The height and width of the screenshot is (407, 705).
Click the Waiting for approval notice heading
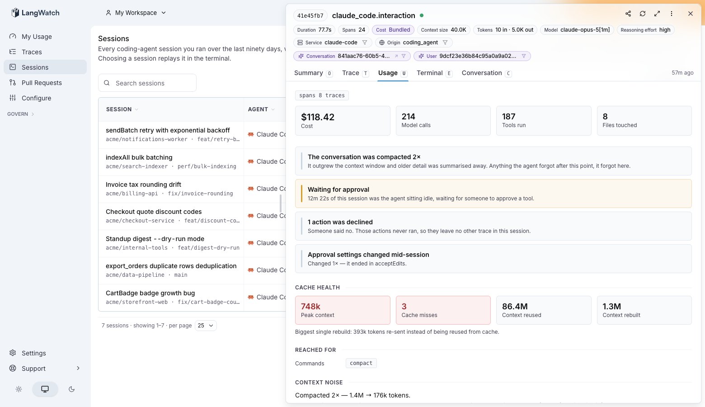[338, 189]
